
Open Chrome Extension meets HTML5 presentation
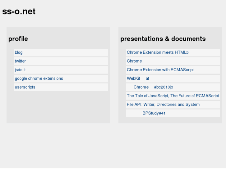(158, 52)
